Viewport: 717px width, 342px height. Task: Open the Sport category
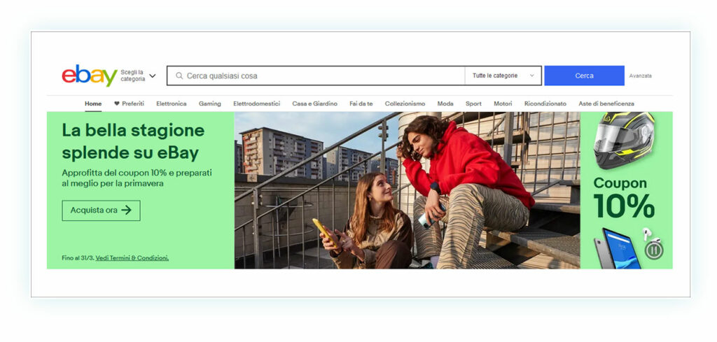click(473, 104)
